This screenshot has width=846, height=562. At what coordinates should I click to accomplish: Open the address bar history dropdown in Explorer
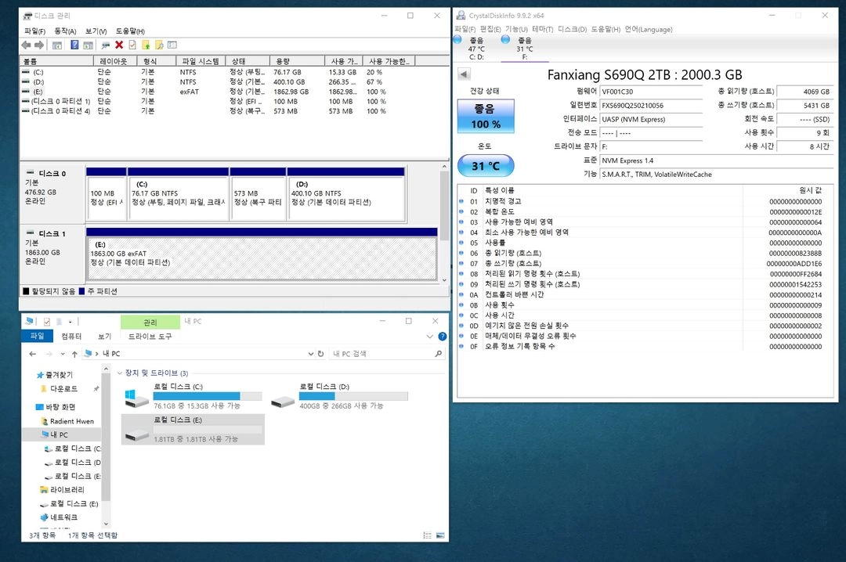(311, 354)
